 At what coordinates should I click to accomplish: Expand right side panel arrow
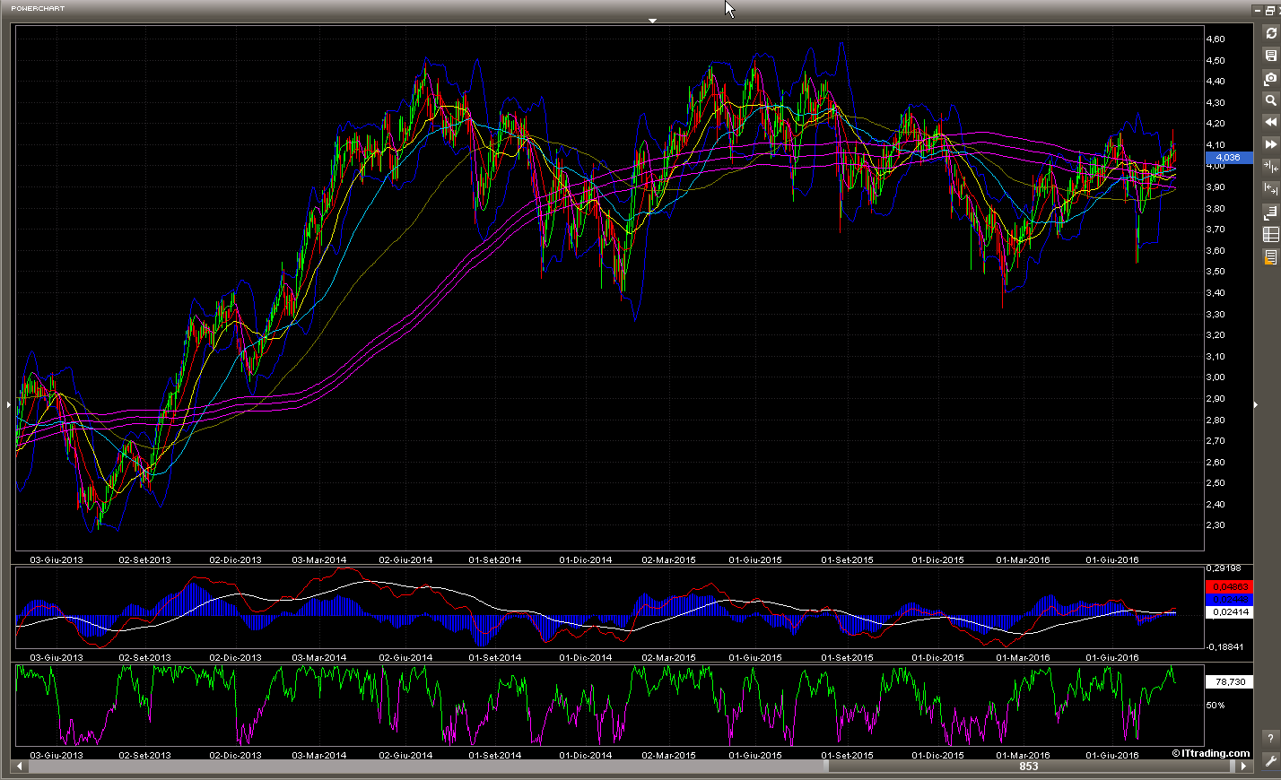click(x=1256, y=405)
